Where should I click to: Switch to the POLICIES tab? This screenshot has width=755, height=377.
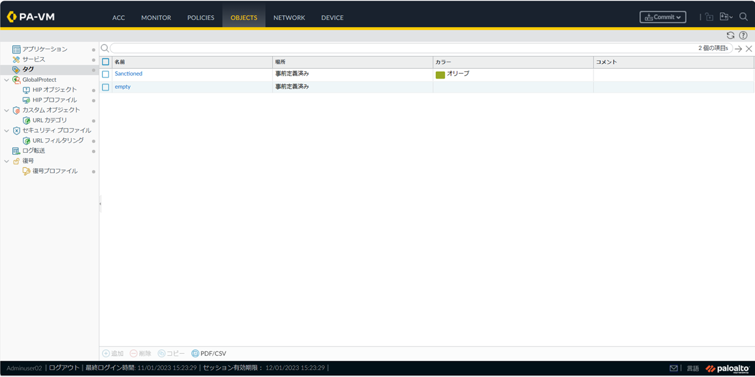[200, 18]
